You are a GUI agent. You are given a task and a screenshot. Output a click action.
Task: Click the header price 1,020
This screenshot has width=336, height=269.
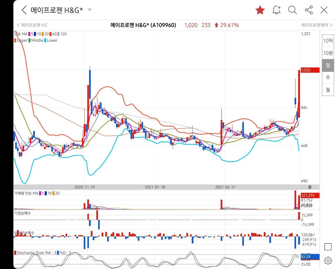click(x=191, y=25)
